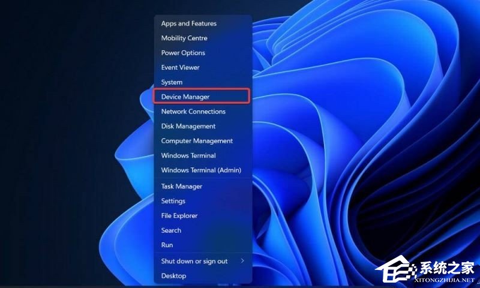The image size is (480, 288).
Task: Select the Settings menu item
Action: click(173, 201)
